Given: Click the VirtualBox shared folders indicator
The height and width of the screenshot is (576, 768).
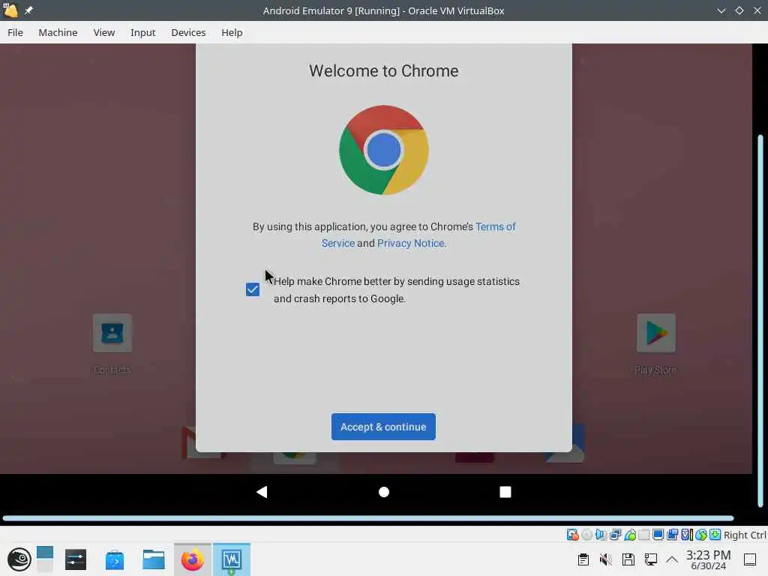Looking at the screenshot, I should 643,535.
